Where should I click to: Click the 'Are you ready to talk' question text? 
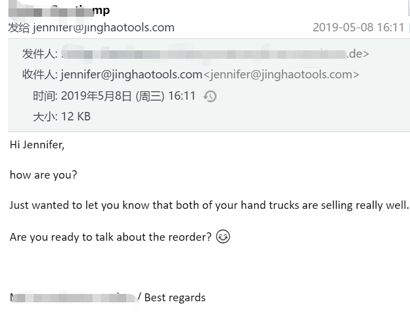pyautogui.click(x=110, y=237)
